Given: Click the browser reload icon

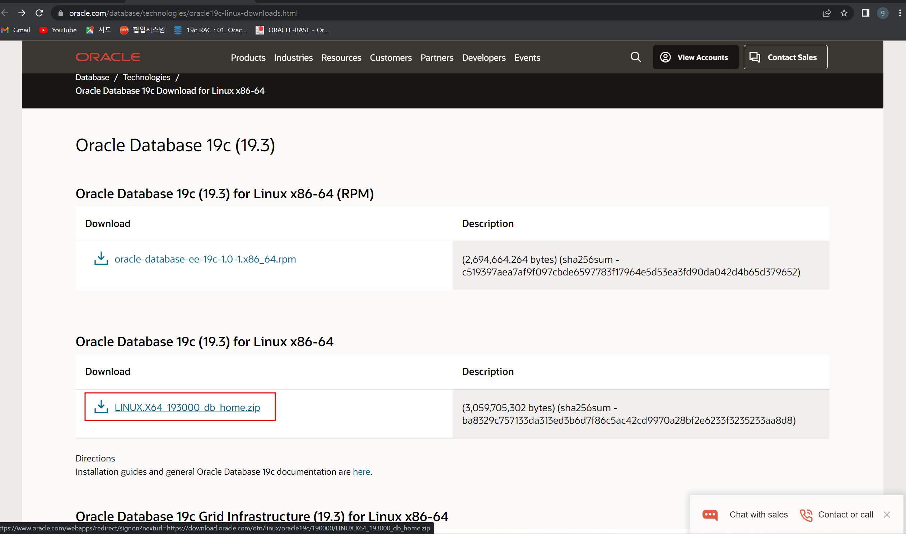Looking at the screenshot, I should coord(39,13).
